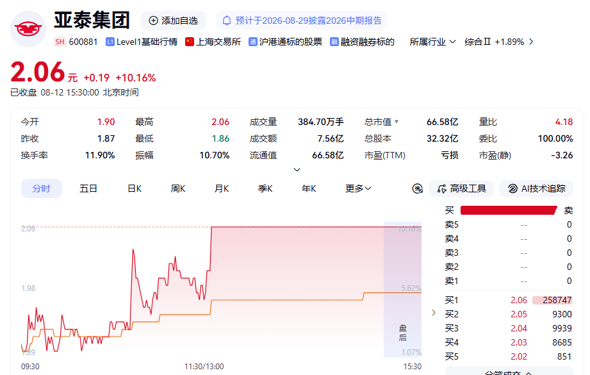Viewport: 590px width, 375px height.
Task: Click the current price 2.06元
Action: [x=44, y=72]
